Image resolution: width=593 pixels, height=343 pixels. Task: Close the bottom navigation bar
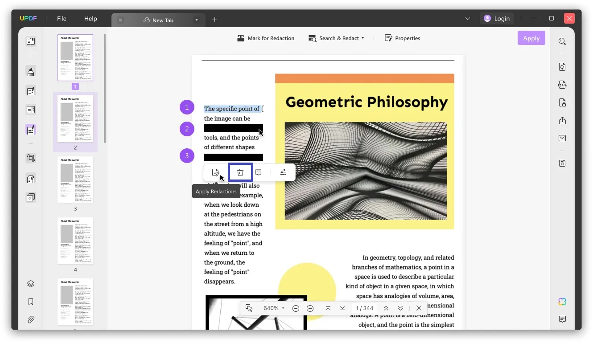(419, 308)
